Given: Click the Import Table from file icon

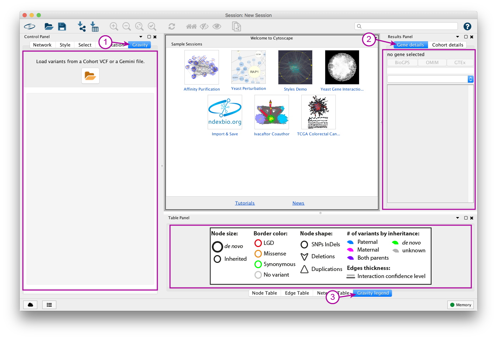Looking at the screenshot, I should 94,26.
